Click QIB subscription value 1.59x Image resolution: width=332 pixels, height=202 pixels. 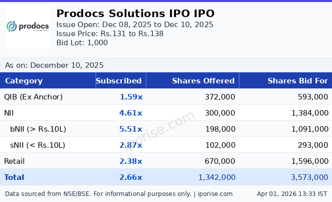tap(131, 97)
